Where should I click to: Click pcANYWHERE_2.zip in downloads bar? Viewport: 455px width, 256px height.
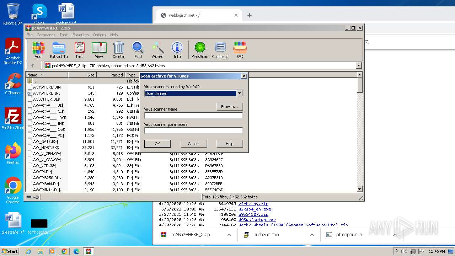tap(190, 235)
